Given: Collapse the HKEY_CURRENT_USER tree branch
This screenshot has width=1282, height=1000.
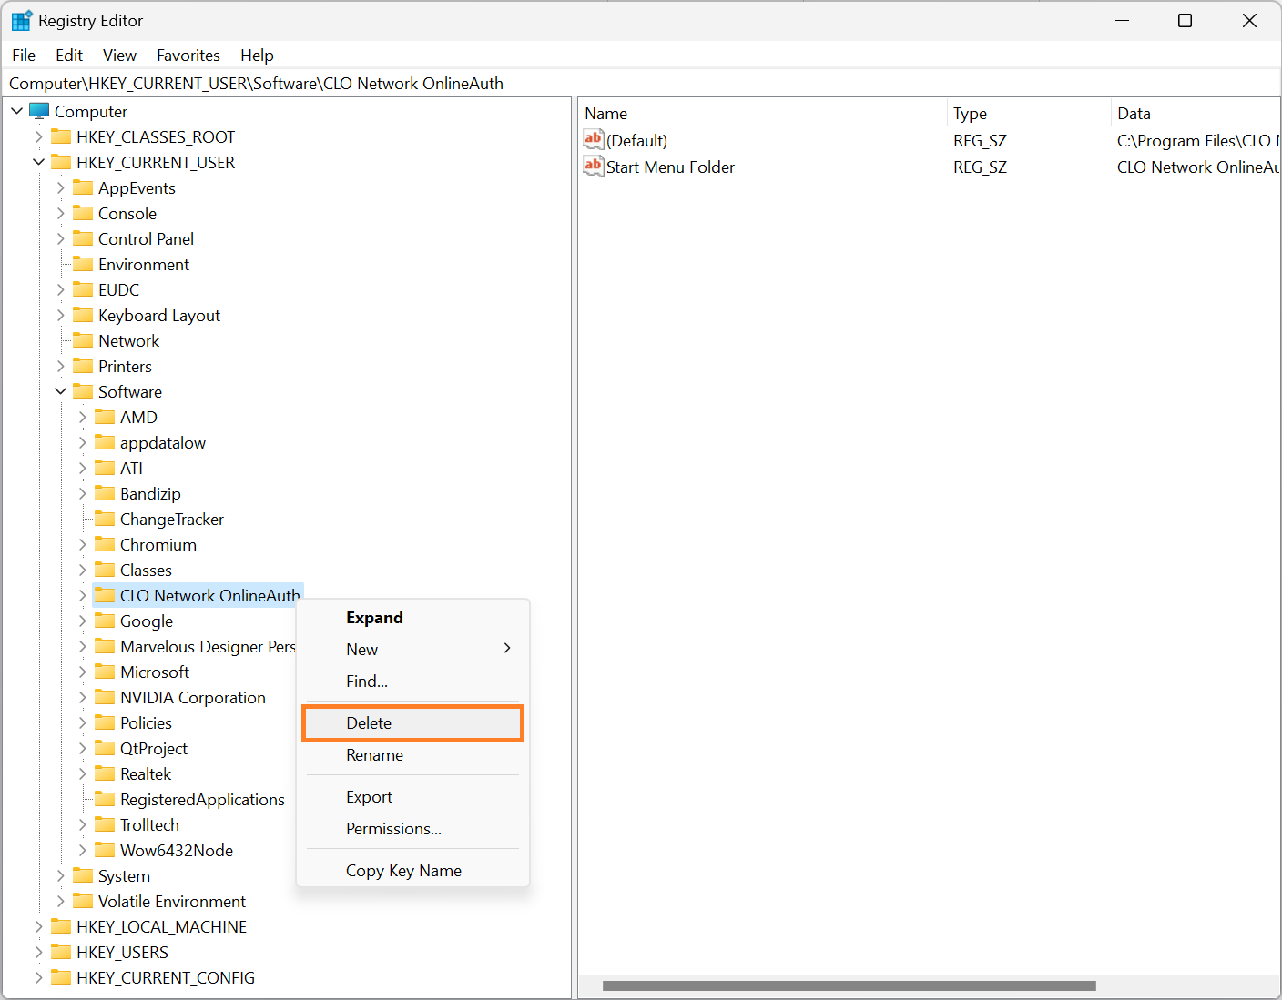Looking at the screenshot, I should coord(38,162).
